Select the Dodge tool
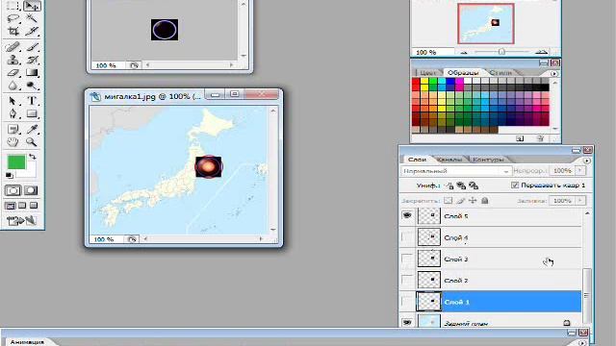This screenshot has width=616, height=346. pyautogui.click(x=32, y=86)
